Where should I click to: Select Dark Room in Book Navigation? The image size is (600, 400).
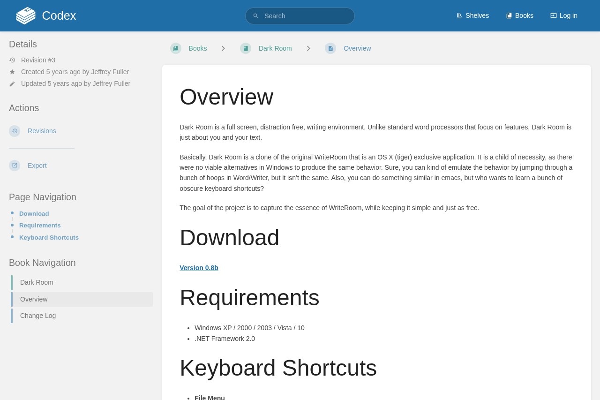click(x=37, y=282)
